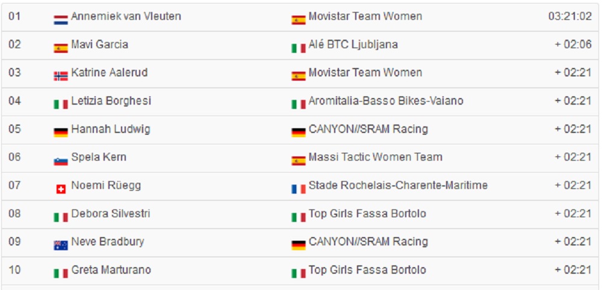Click Mavi Garcia's + 02:06 time gap
This screenshot has width=602, height=290.
click(573, 45)
